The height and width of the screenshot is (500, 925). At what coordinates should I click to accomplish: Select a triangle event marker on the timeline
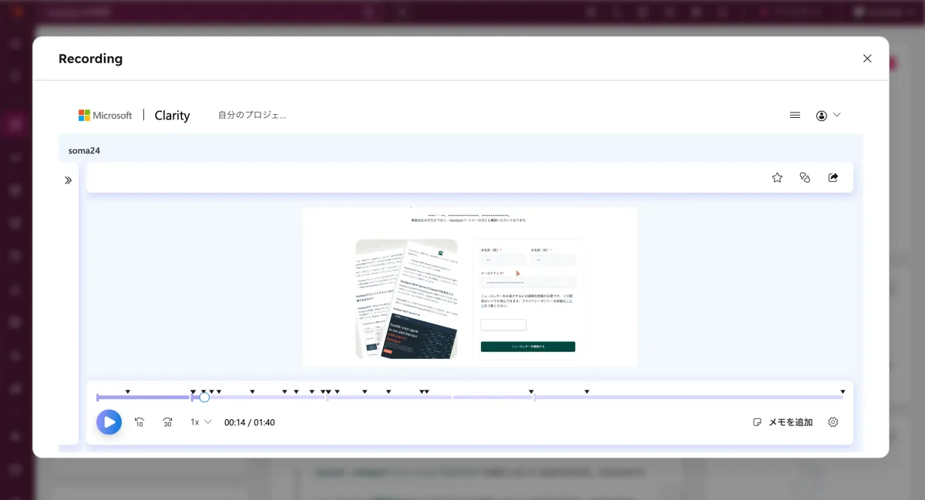pyautogui.click(x=128, y=391)
